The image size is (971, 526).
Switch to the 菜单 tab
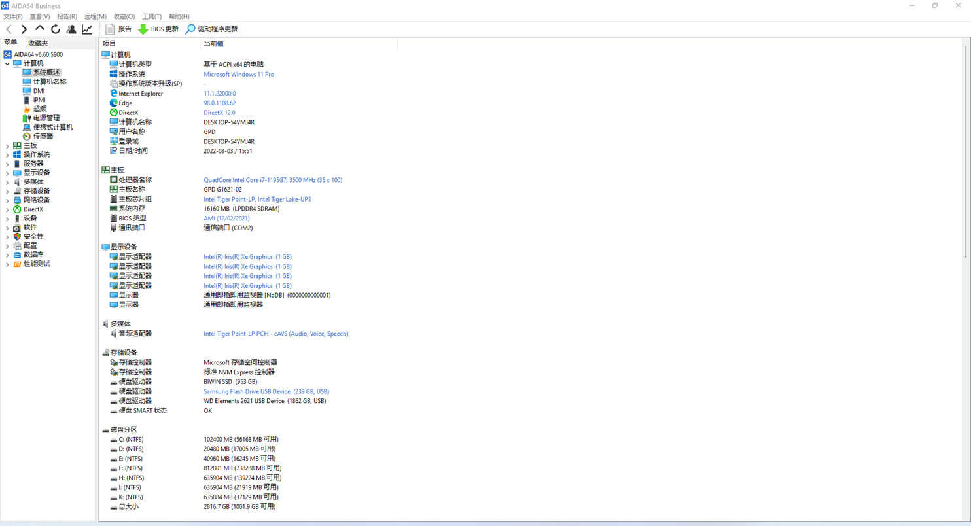tap(10, 43)
